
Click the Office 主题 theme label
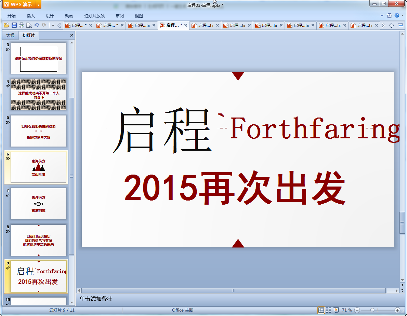coord(183,310)
